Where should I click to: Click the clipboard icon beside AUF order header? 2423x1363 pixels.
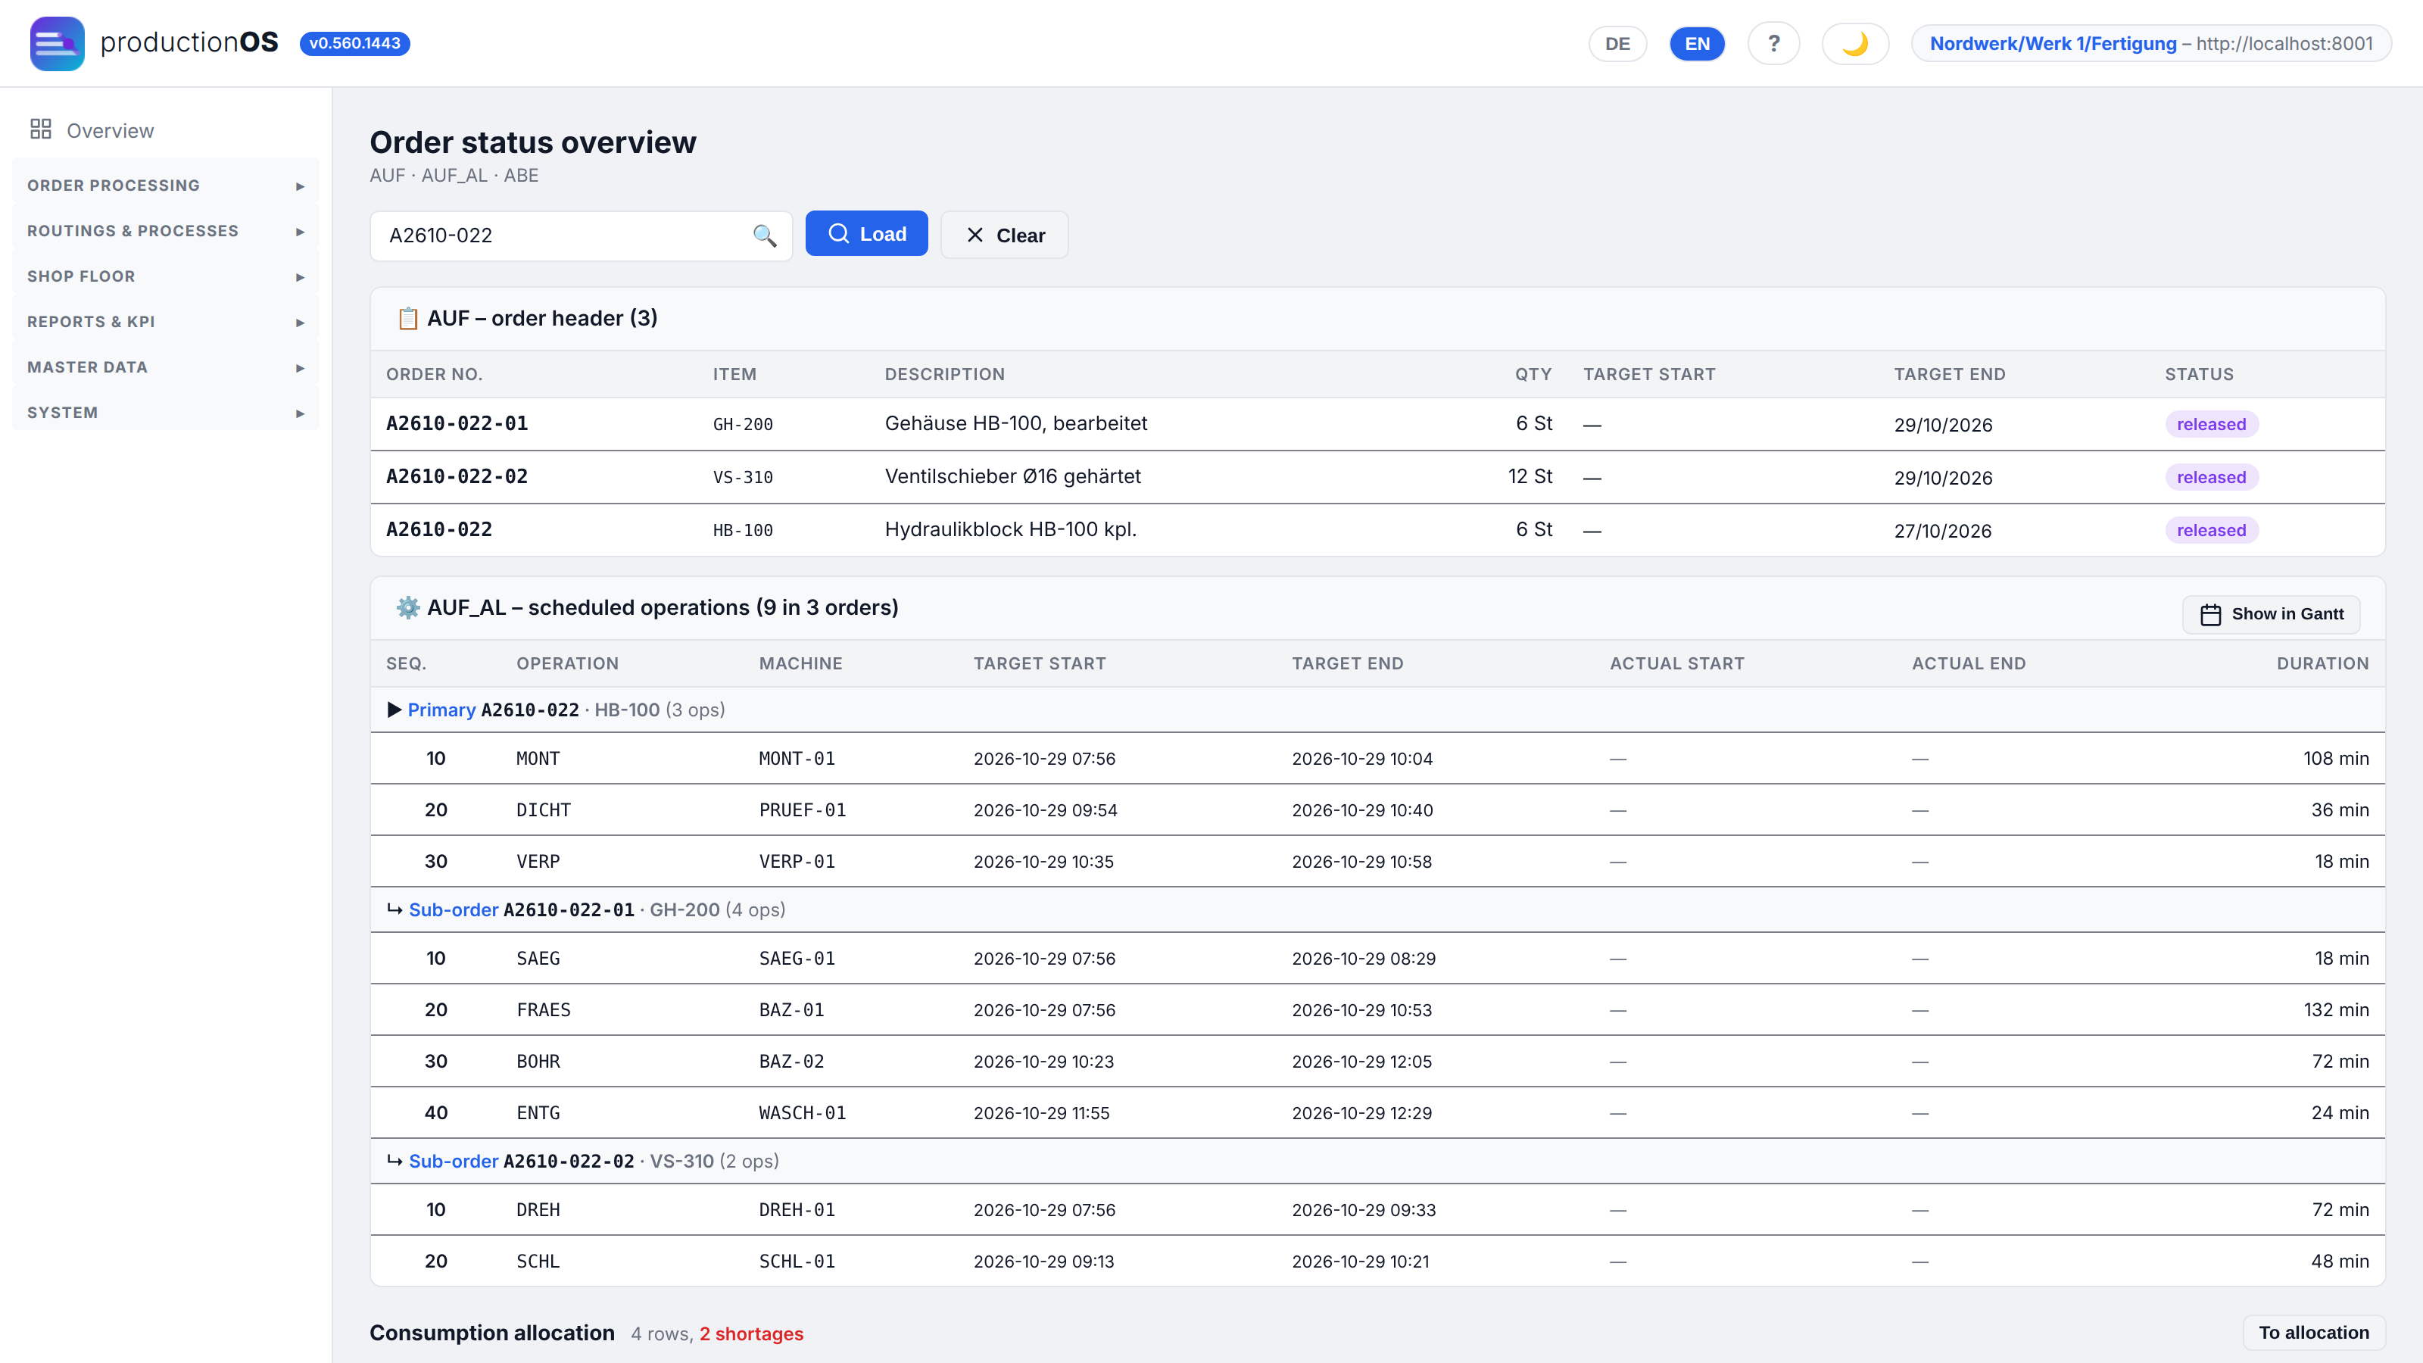click(x=407, y=319)
